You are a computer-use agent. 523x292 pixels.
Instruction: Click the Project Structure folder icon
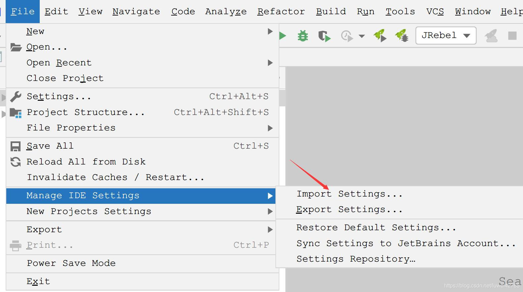[16, 113]
